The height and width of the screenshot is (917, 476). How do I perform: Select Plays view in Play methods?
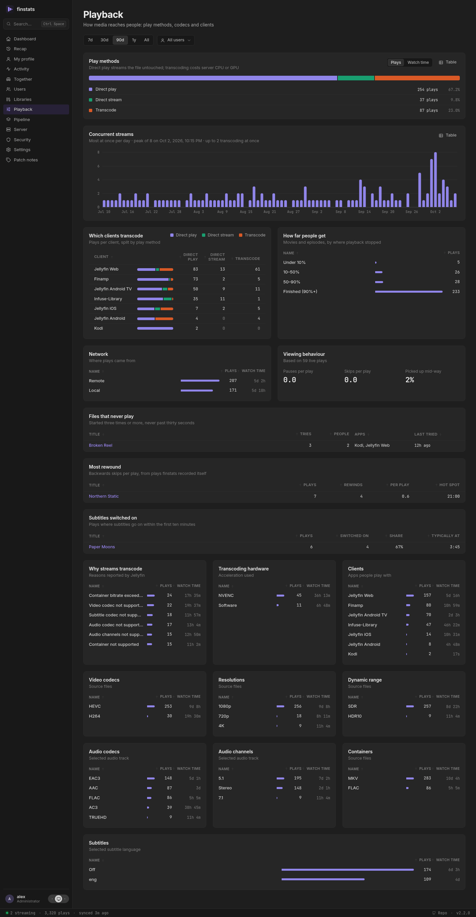[396, 62]
